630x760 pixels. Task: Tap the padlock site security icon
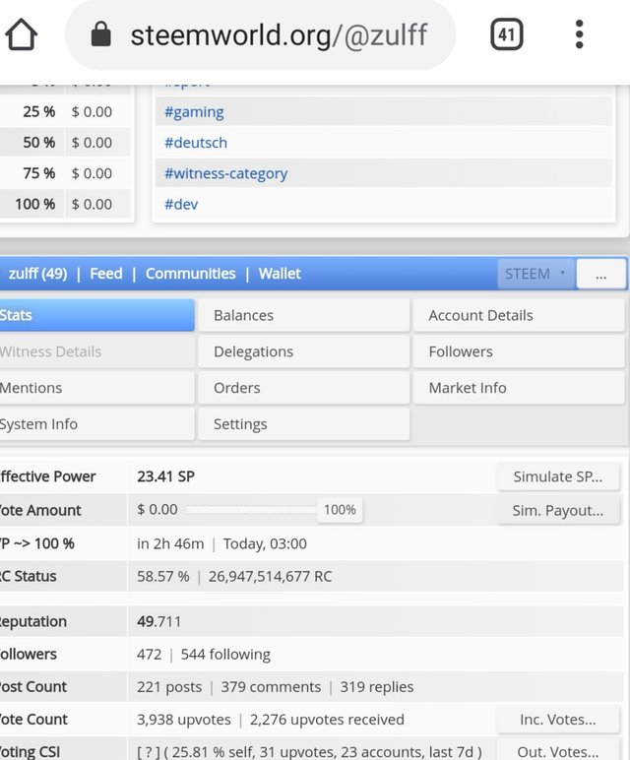[100, 33]
